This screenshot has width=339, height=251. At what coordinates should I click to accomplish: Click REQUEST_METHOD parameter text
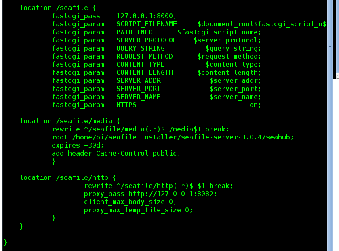tap(145, 57)
